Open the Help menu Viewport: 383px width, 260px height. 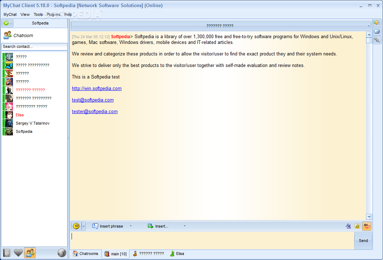tap(68, 14)
